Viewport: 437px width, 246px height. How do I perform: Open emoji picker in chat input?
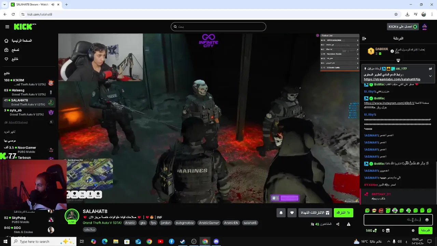427,220
